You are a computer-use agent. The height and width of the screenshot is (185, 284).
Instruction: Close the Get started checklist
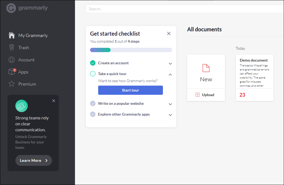click(169, 33)
